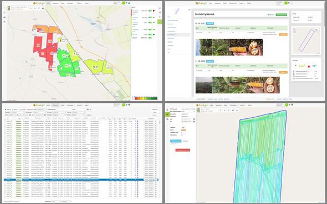The width and height of the screenshot is (327, 204).
Task: Click the orange button in the first inspection entry
Action: pos(283,34)
